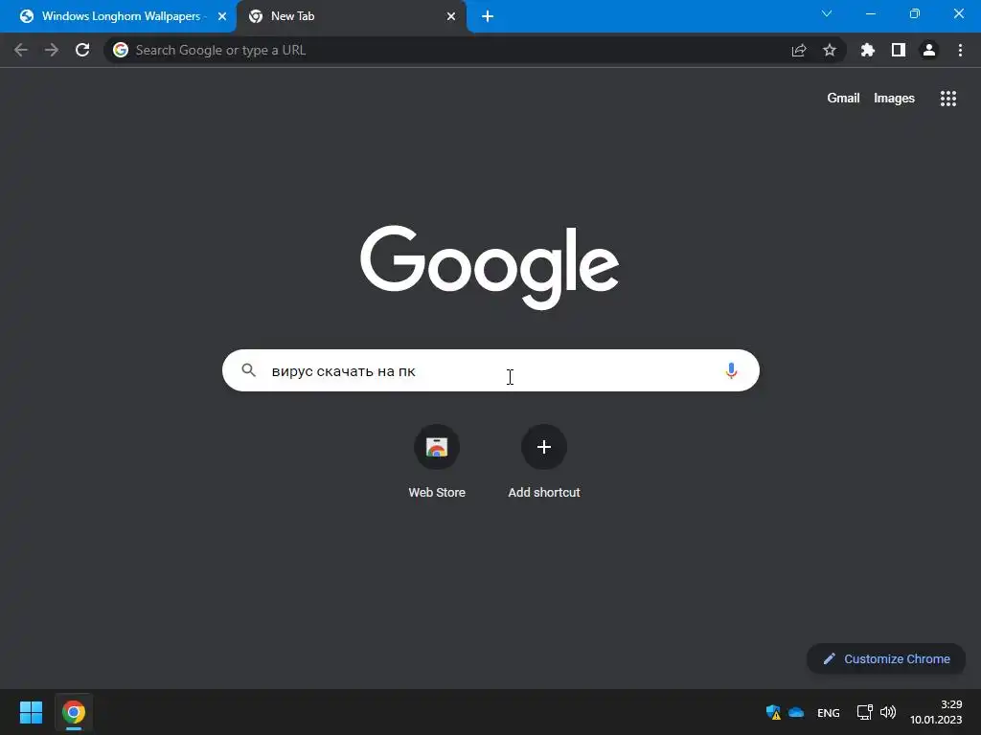Minimize the Chrome window
The height and width of the screenshot is (735, 981).
870,13
